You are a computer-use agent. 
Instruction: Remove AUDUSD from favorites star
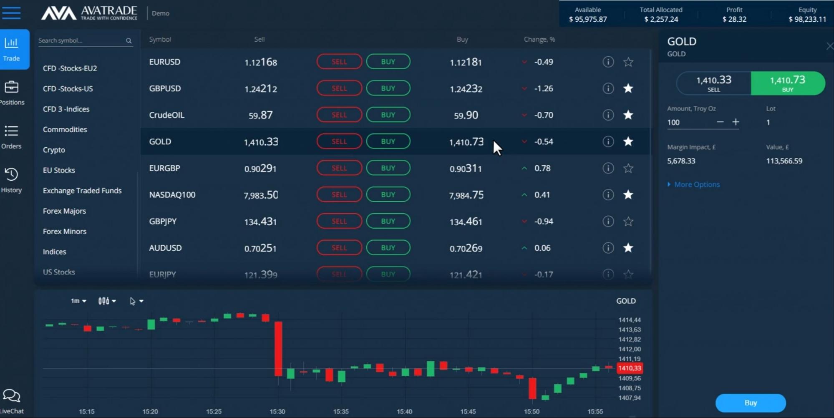628,248
